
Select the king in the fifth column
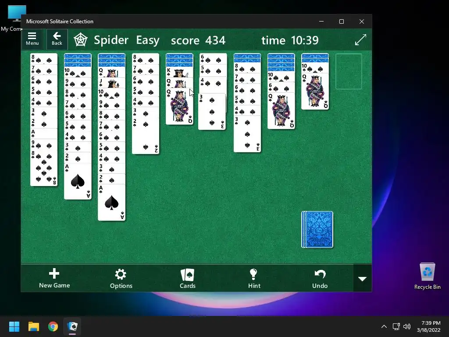pos(179,72)
